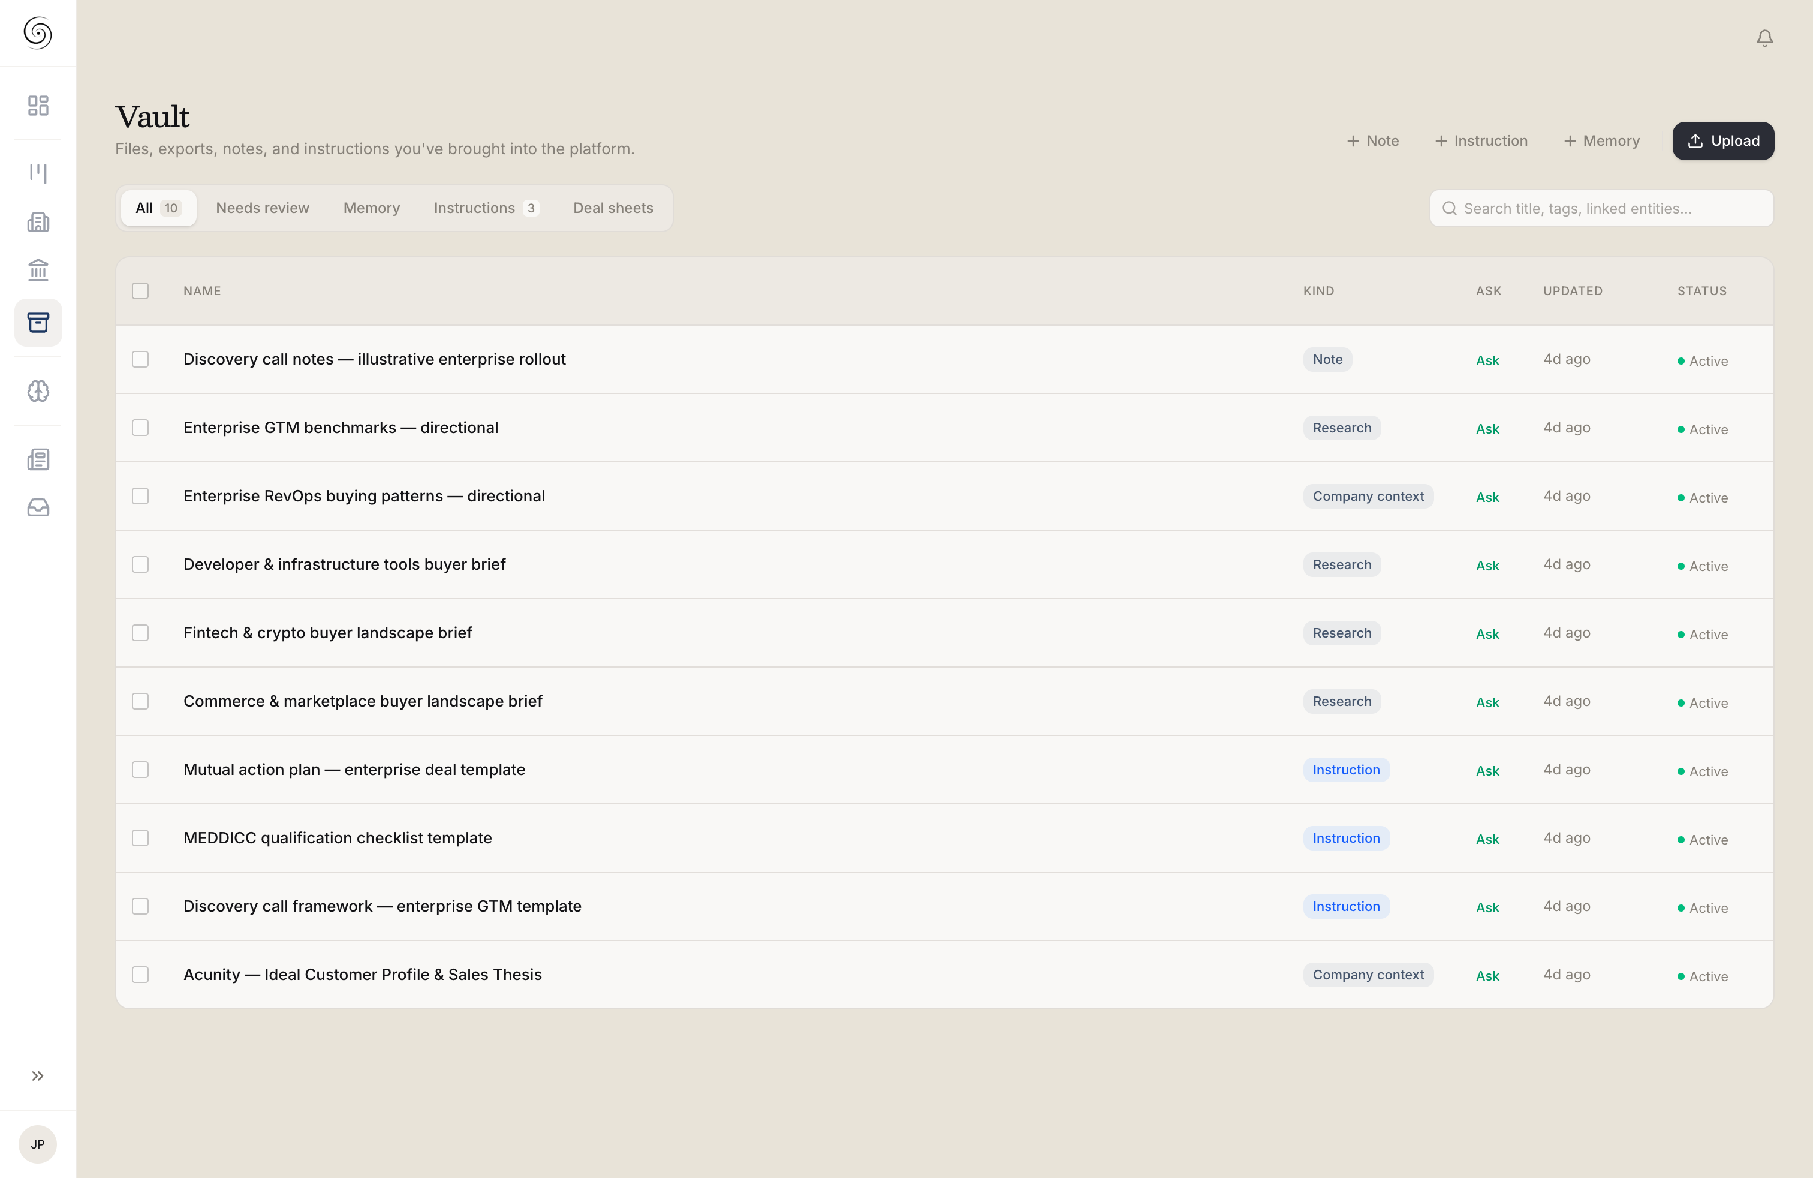Viewport: 1813px width, 1178px height.
Task: Add a new Instruction
Action: coord(1481,141)
